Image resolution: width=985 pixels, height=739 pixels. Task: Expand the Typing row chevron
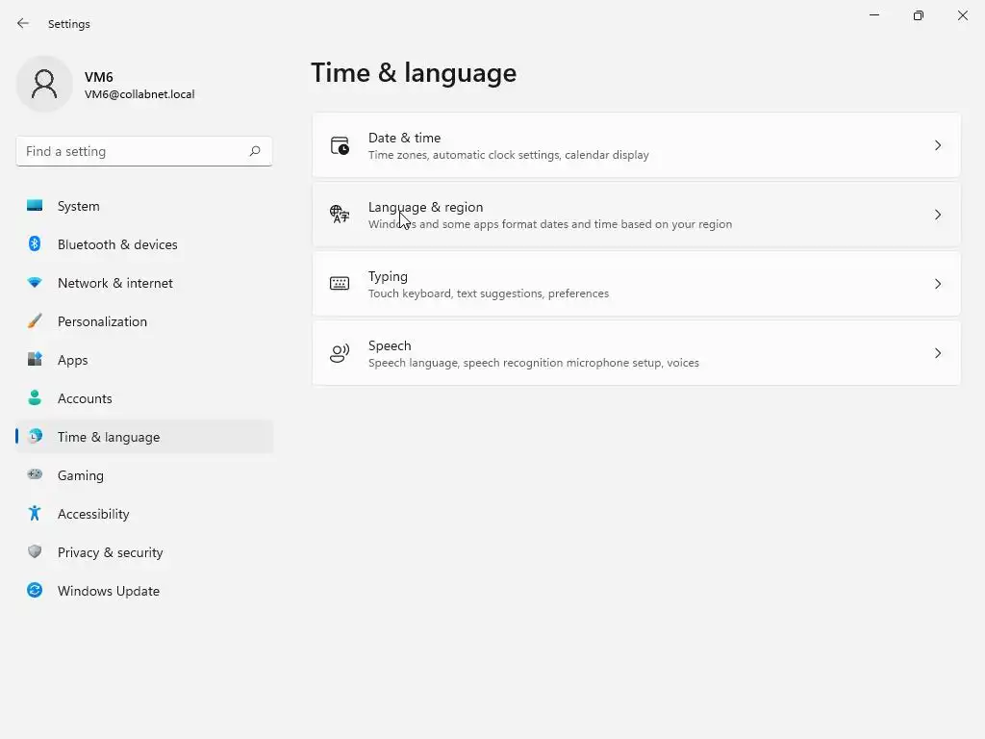[x=938, y=284]
